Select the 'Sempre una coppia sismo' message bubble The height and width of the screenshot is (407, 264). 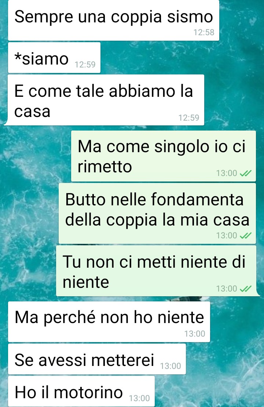[113, 20]
